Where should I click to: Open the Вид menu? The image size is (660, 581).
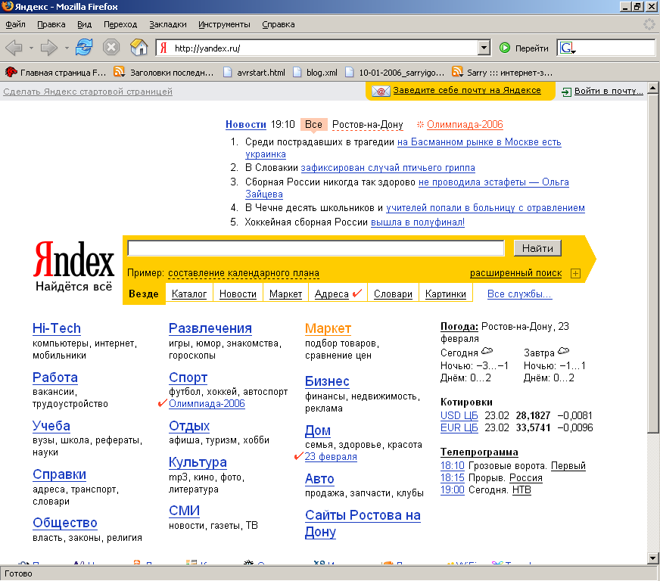pyautogui.click(x=85, y=24)
